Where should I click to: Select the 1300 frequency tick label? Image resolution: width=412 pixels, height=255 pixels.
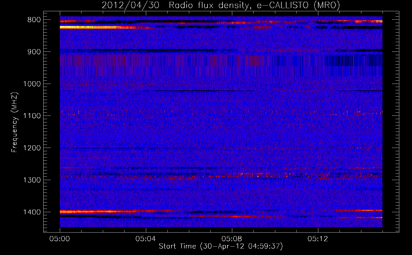[x=32, y=180]
